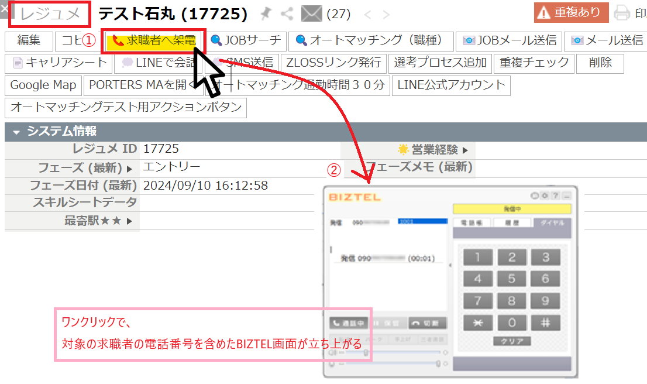Open キャリアシート document

click(x=58, y=63)
